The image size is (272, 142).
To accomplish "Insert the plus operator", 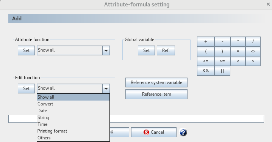I will [206, 41].
